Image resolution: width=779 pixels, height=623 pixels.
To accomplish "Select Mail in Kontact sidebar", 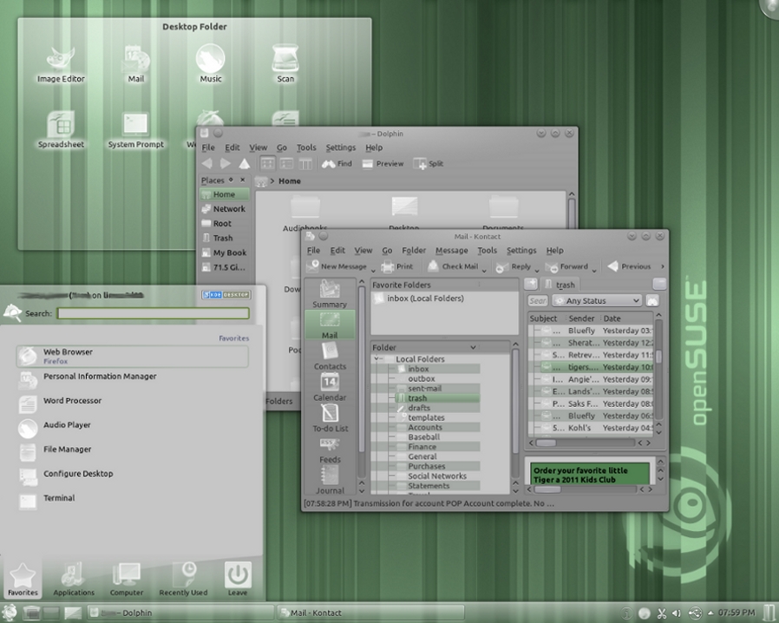I will (x=330, y=325).
